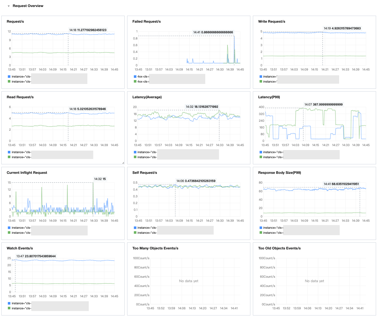Click blue legend icon in Current Inflight Request
Viewport: 380px width, 318px height.
[9, 228]
